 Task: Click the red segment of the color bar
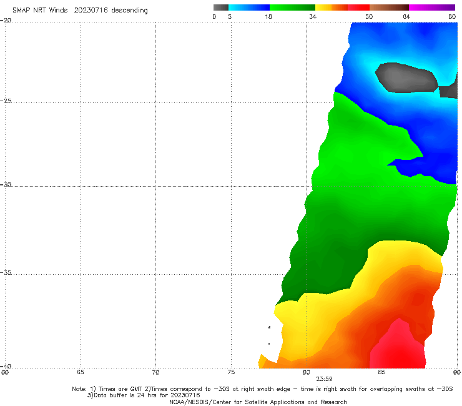pos(358,7)
